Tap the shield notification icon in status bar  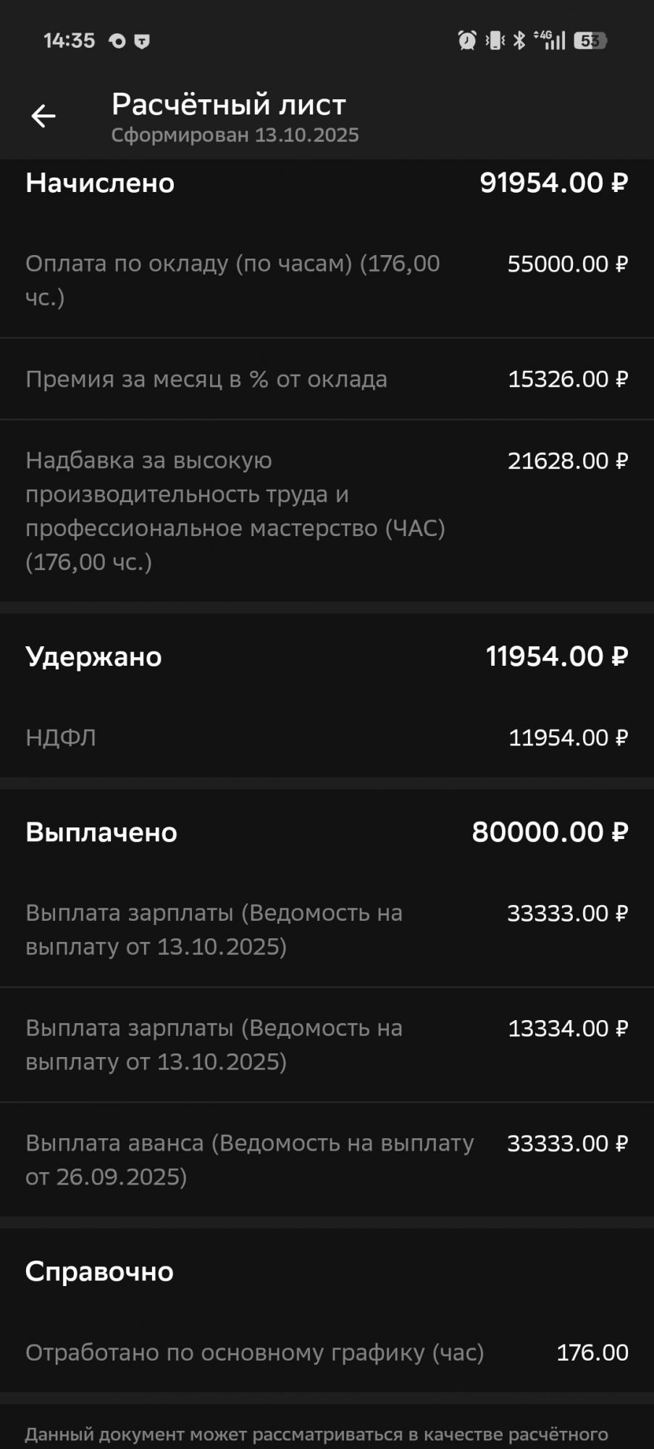tap(142, 41)
